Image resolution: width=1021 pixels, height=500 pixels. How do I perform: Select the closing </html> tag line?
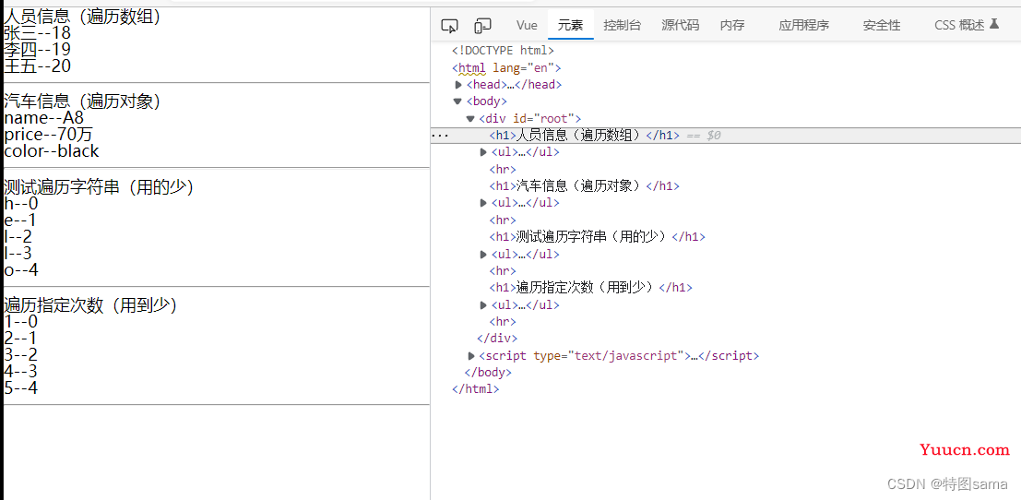(x=475, y=389)
